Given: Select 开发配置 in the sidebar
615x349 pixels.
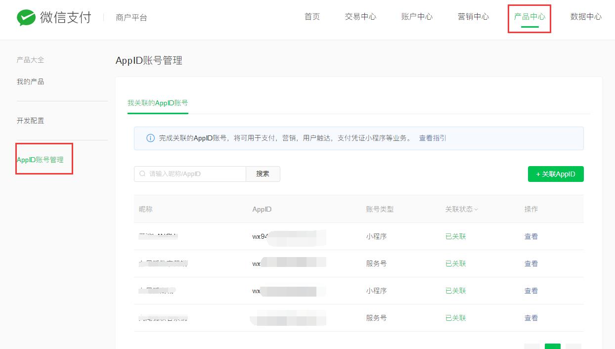Looking at the screenshot, I should (x=30, y=121).
